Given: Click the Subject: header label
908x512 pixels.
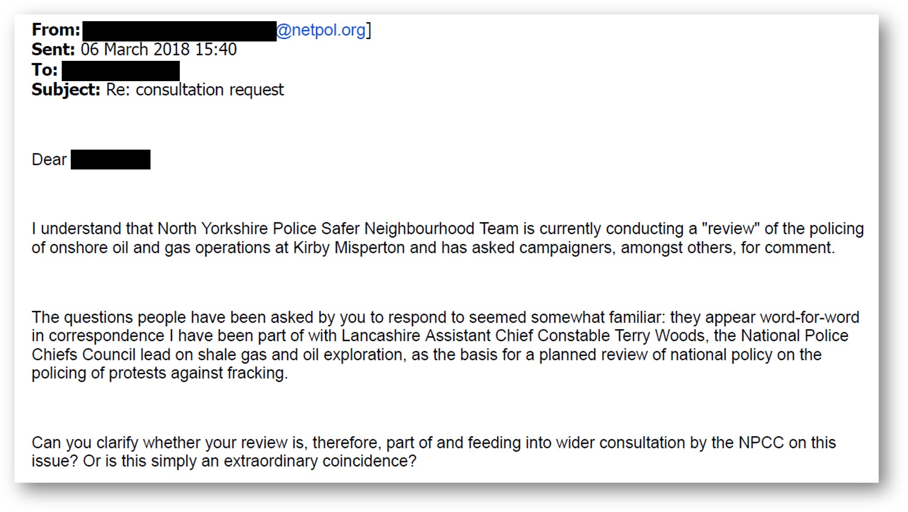Looking at the screenshot, I should [x=66, y=90].
